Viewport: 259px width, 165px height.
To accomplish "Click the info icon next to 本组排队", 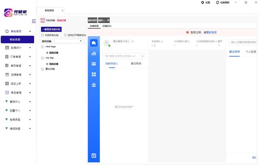I will click(x=162, y=41).
